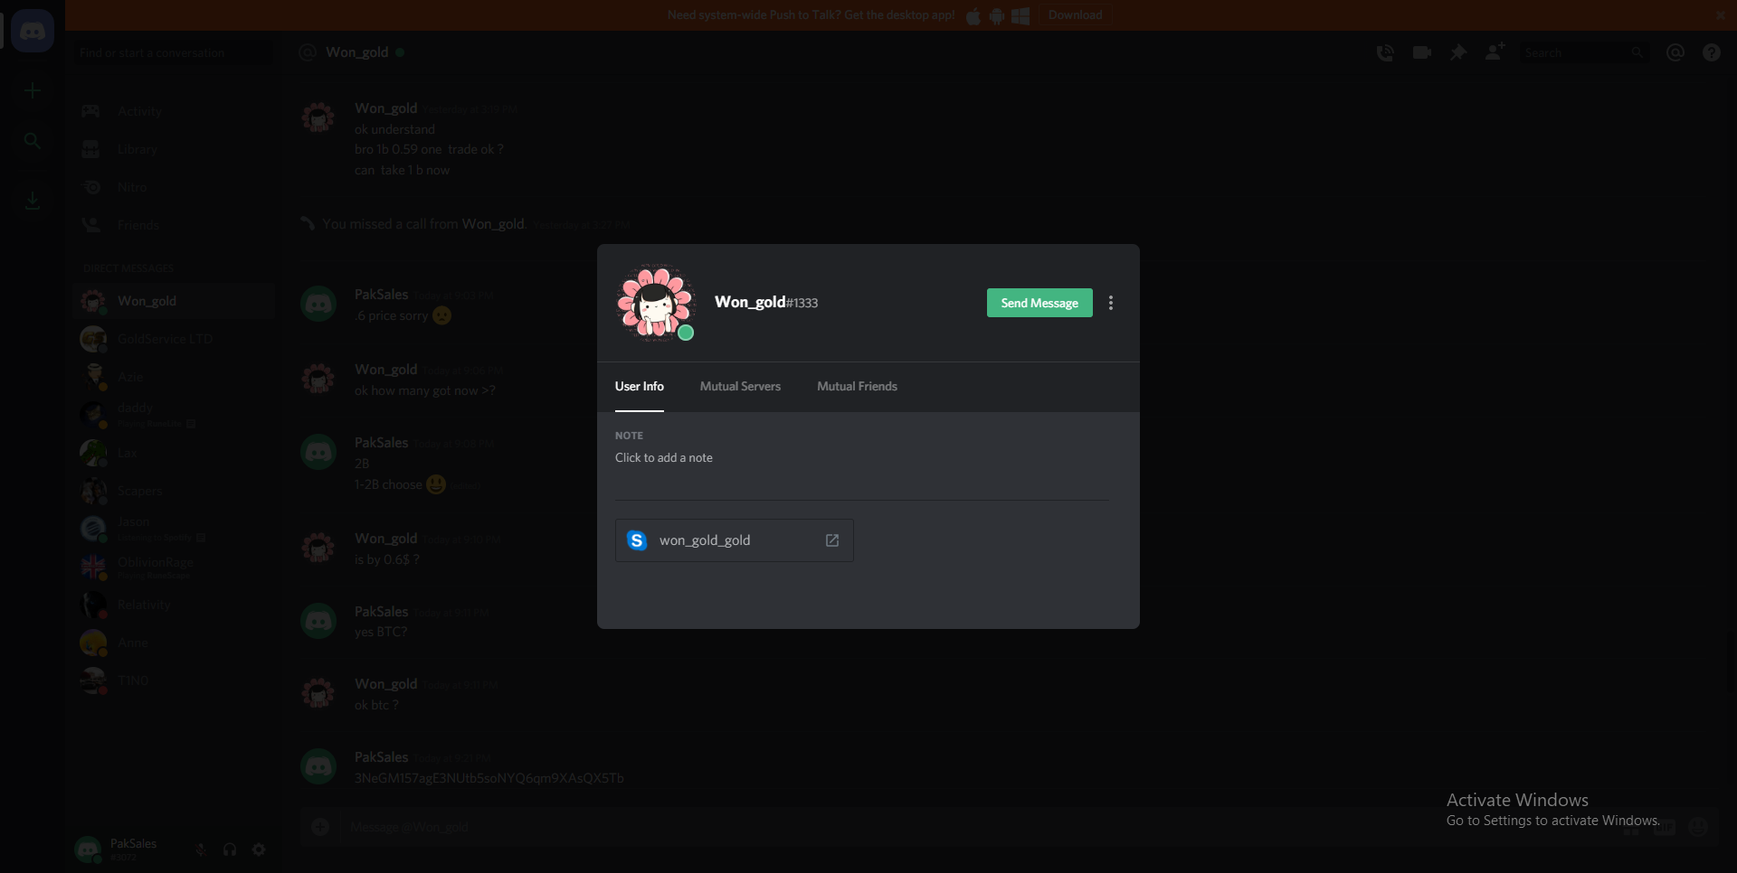1737x873 pixels.
Task: Open the external link icon for the Skype account
Action: [x=832, y=540]
